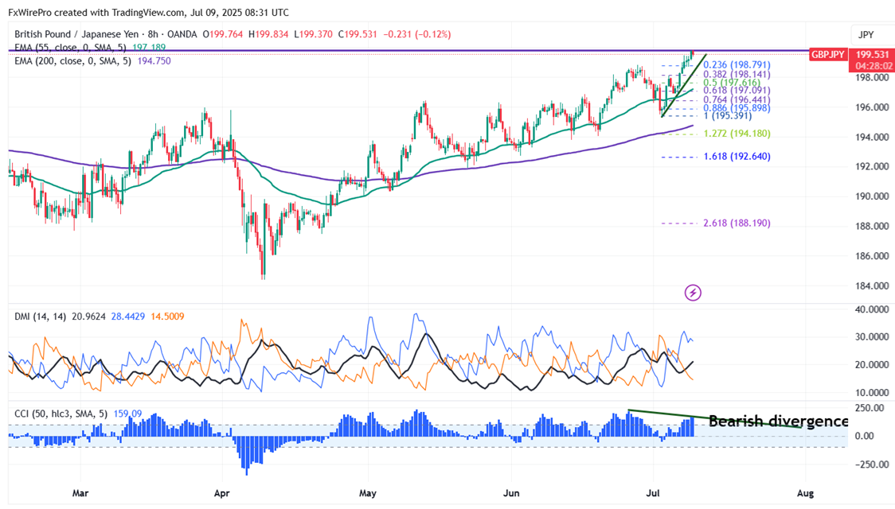This screenshot has height=509, width=895.
Task: Click the countdown timer 04:28:02
Action: (872, 66)
